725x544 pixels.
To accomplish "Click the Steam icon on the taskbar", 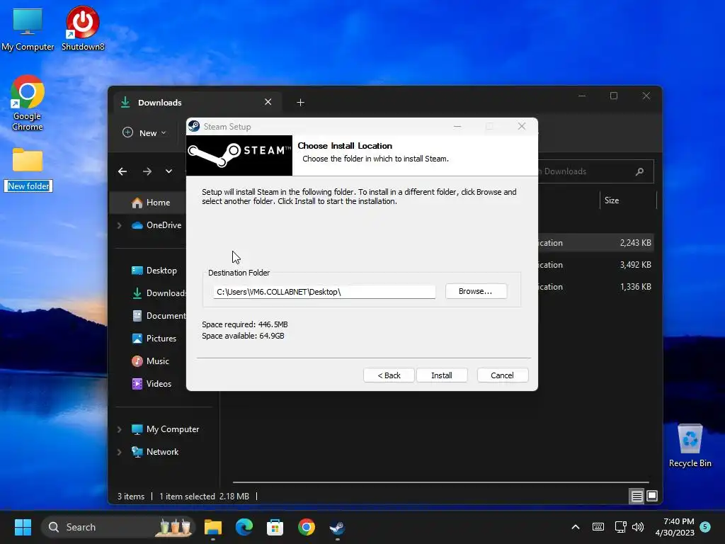I will (337, 527).
